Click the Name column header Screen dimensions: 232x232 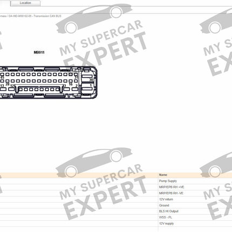tap(163, 175)
